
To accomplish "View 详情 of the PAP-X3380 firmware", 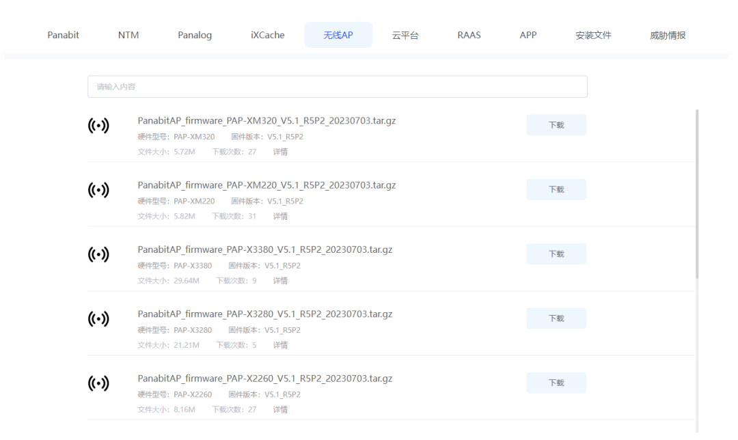I will (x=280, y=281).
